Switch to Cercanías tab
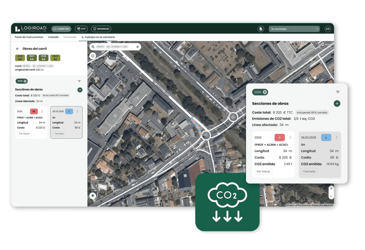The image size is (365, 250). click(x=70, y=37)
